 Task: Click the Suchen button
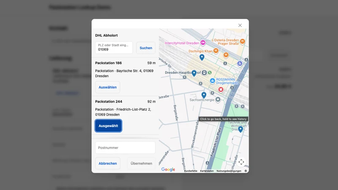(146, 48)
